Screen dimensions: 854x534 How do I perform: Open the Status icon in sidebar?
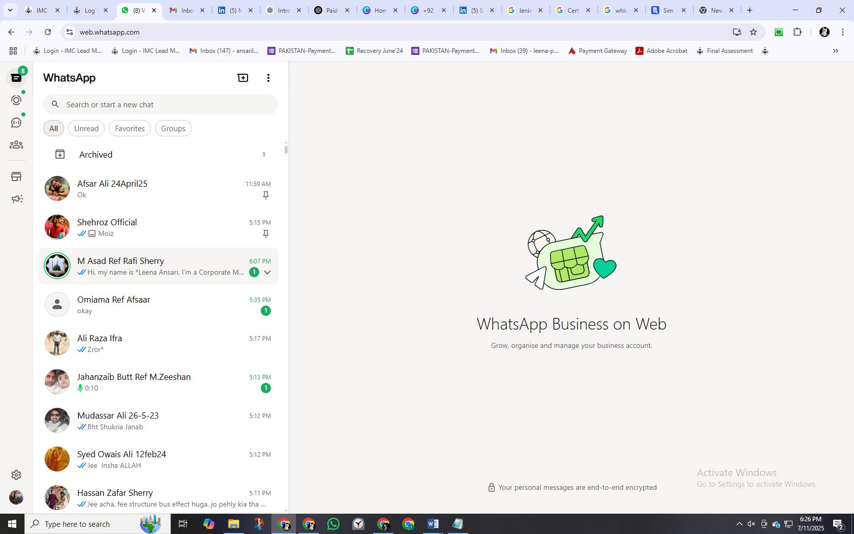click(16, 100)
